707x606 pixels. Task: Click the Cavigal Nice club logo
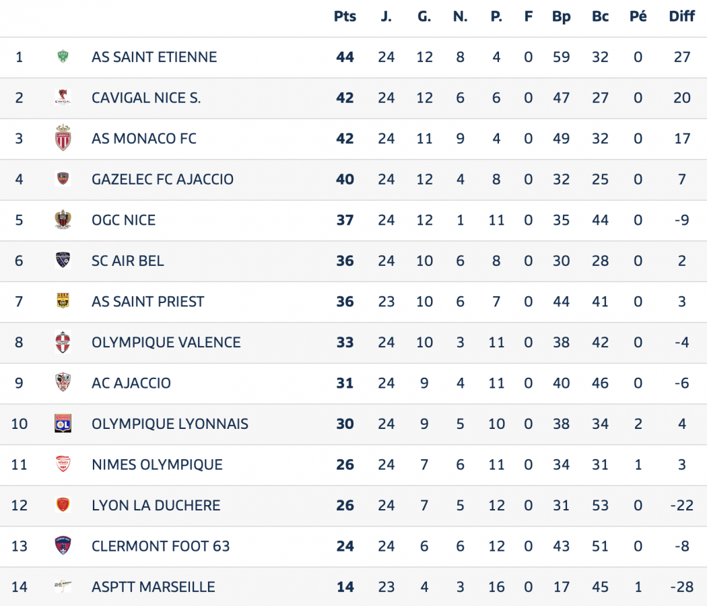point(63,98)
